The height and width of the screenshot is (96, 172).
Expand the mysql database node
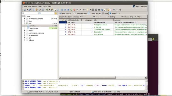click(x=24, y=31)
